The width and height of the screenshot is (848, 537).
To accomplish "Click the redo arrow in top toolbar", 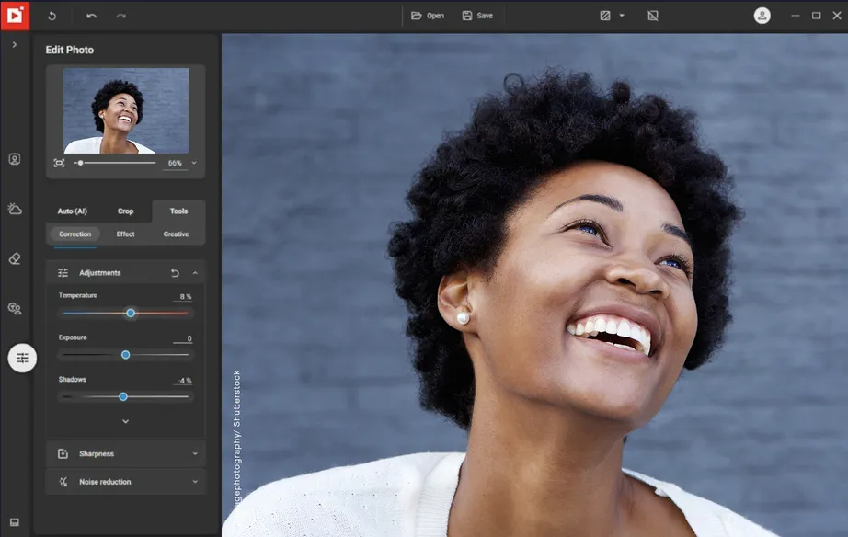I will (121, 16).
